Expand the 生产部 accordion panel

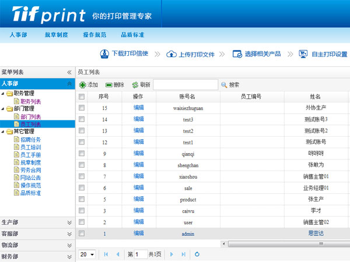click(69, 222)
